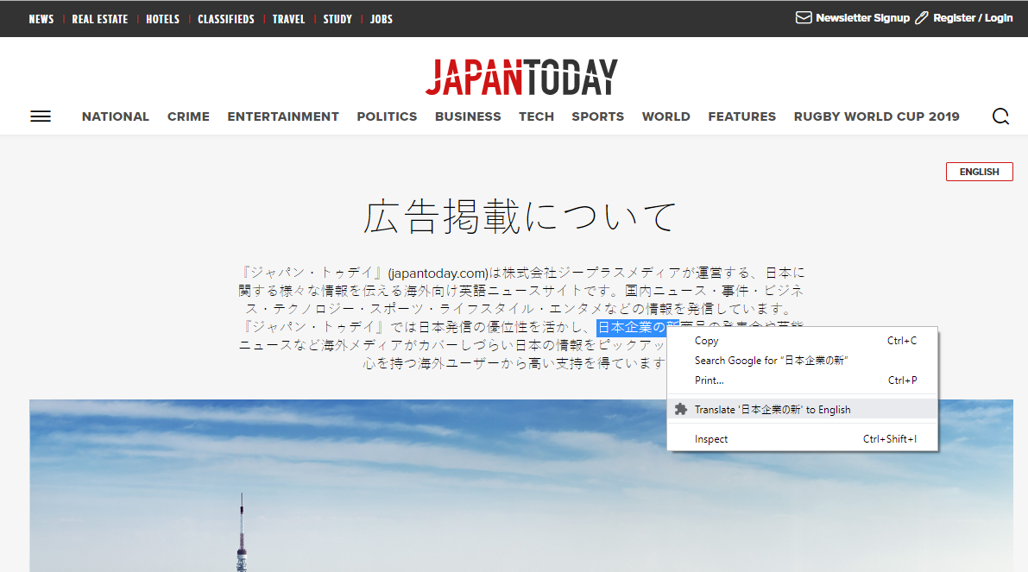Select Translate to English menu entry

803,410
